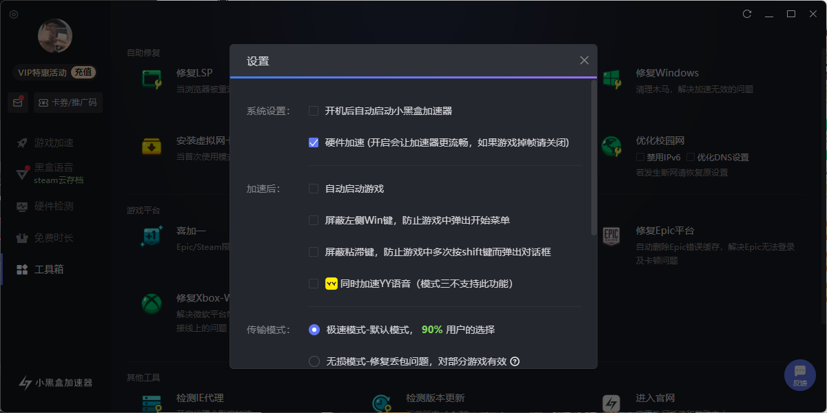Click the refresh icon in title bar

pyautogui.click(x=746, y=13)
